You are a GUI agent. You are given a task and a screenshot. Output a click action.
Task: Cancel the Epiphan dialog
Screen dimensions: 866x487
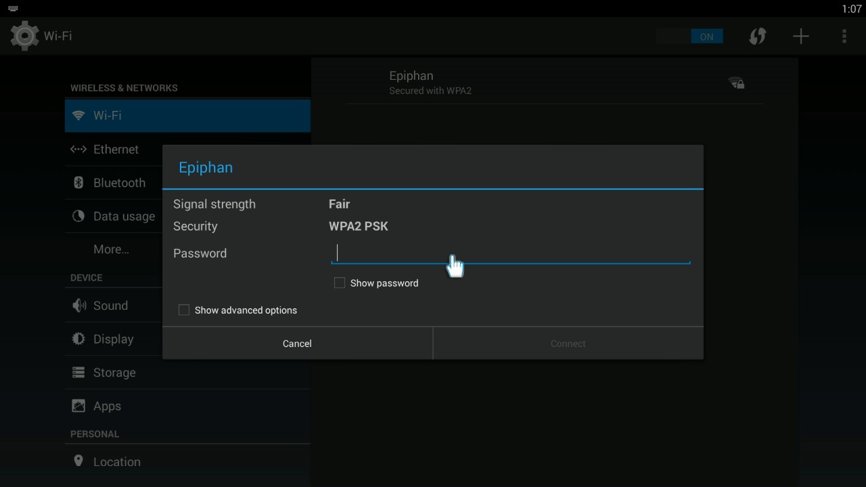(297, 344)
